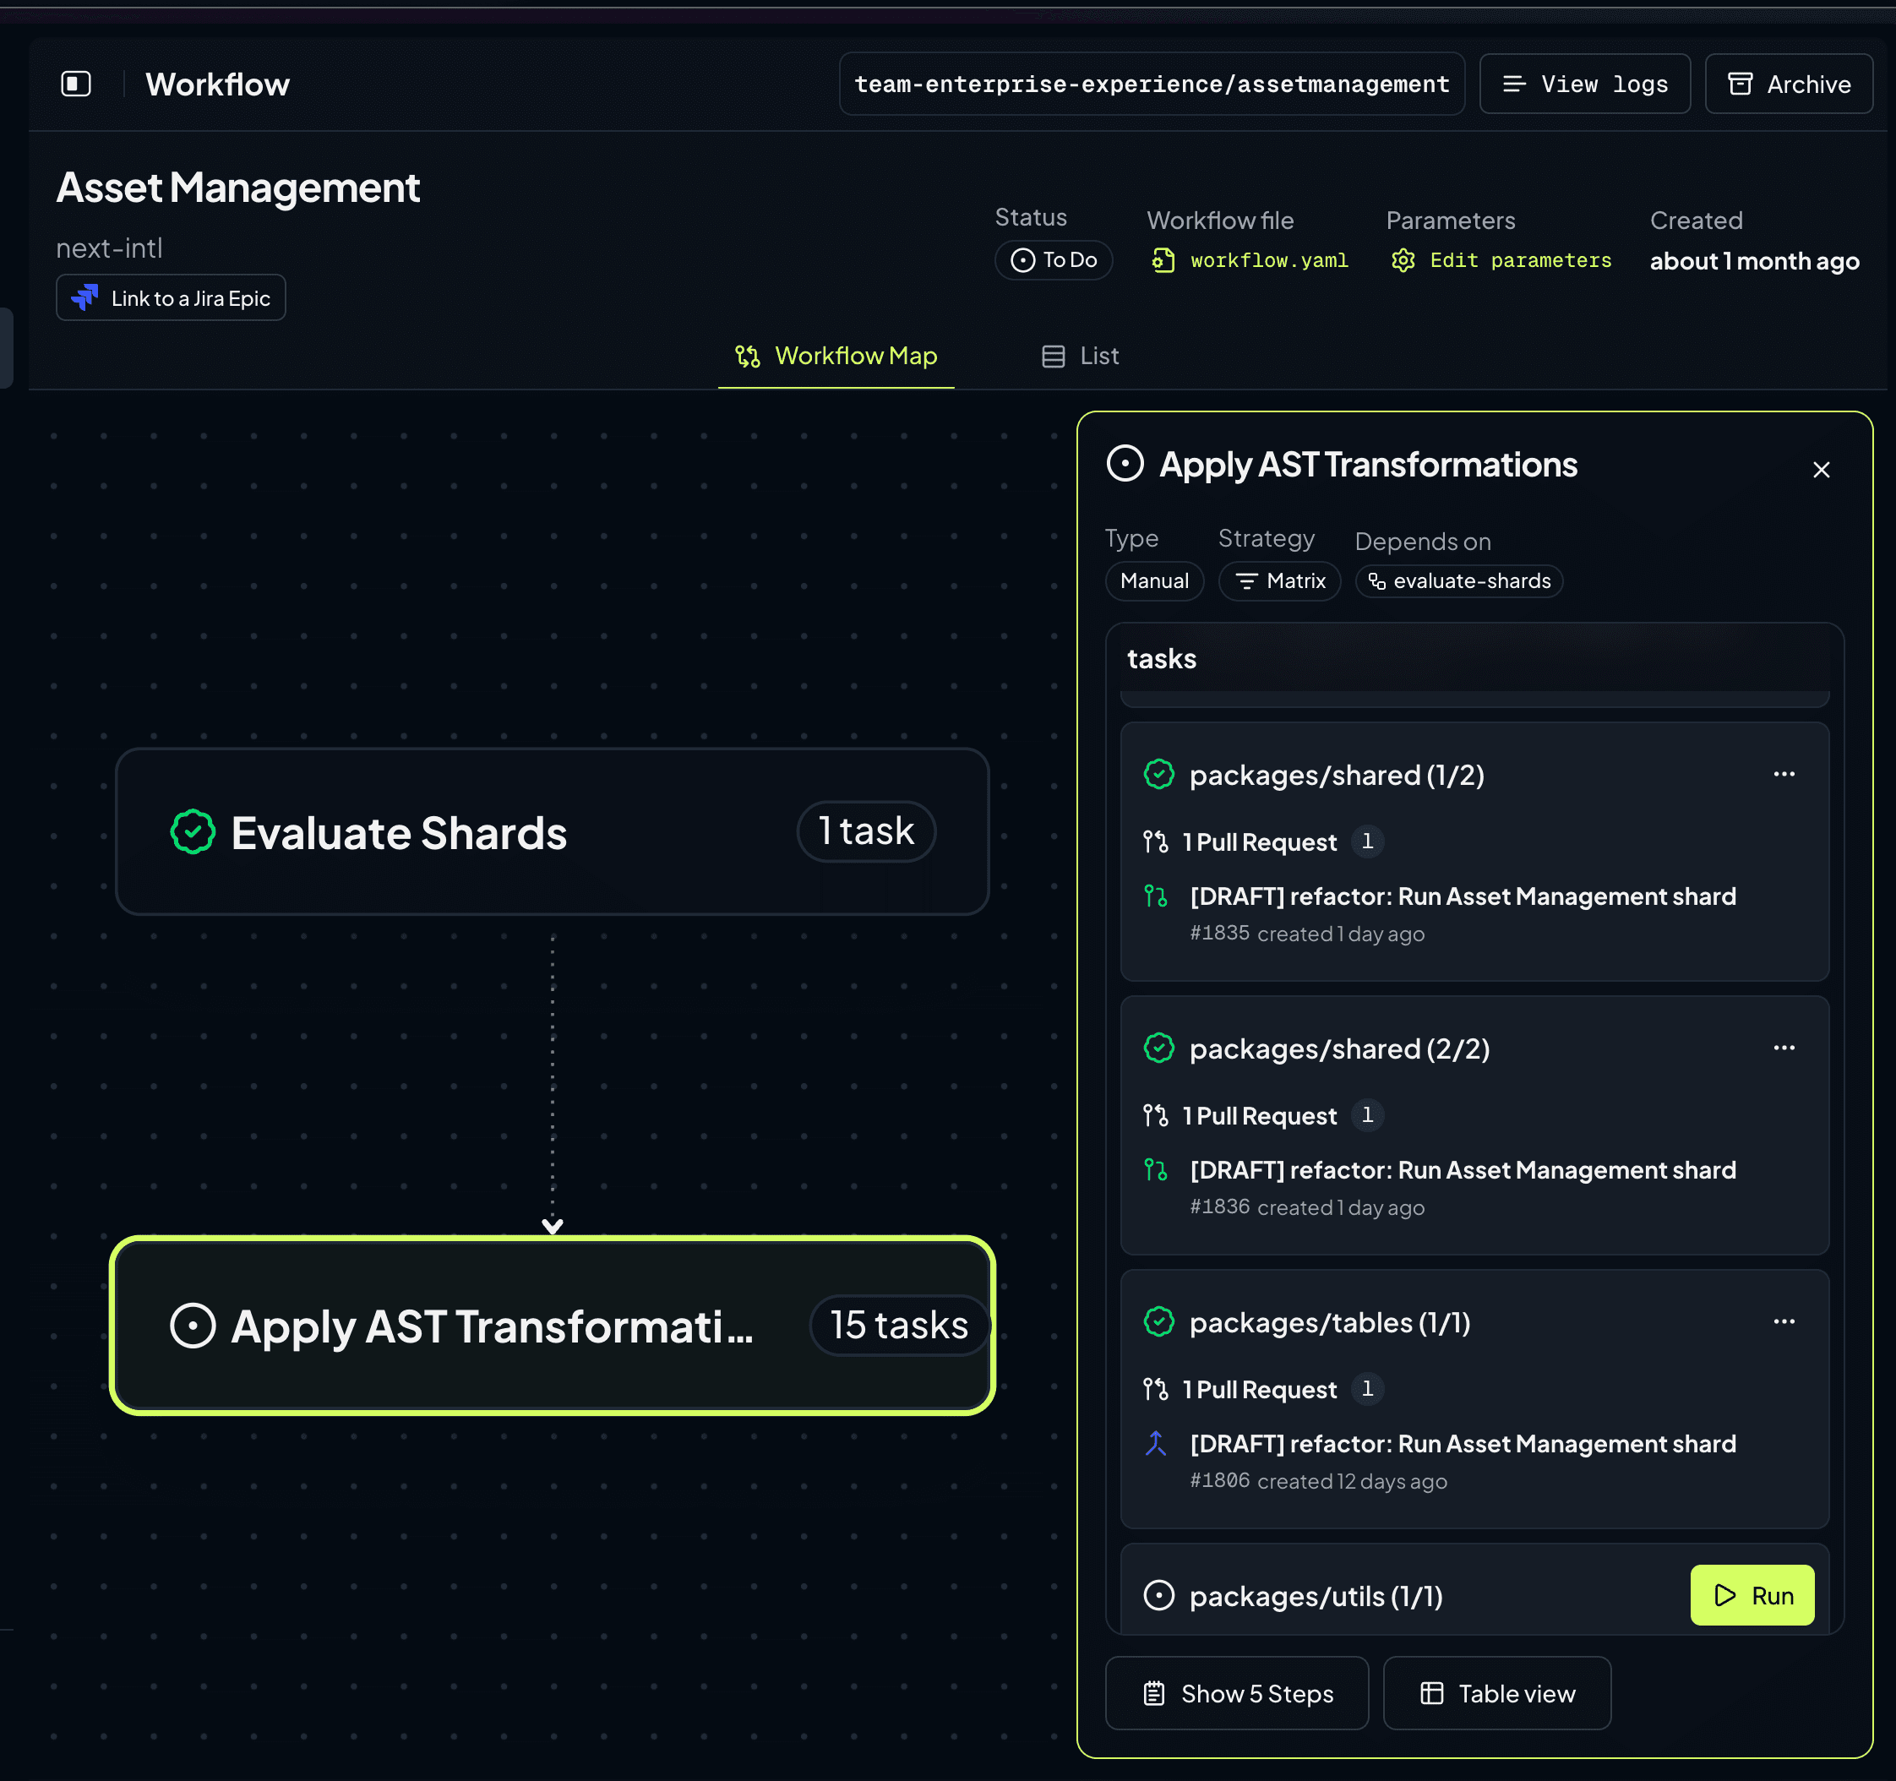Click Link to a Jira Epic
Screen dimensions: 1896x1781
point(171,297)
